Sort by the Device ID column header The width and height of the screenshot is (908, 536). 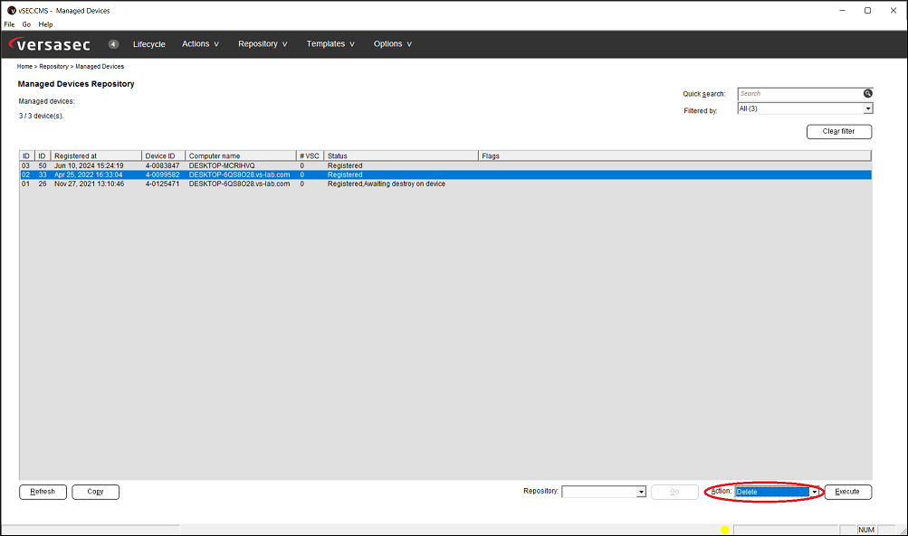point(163,156)
